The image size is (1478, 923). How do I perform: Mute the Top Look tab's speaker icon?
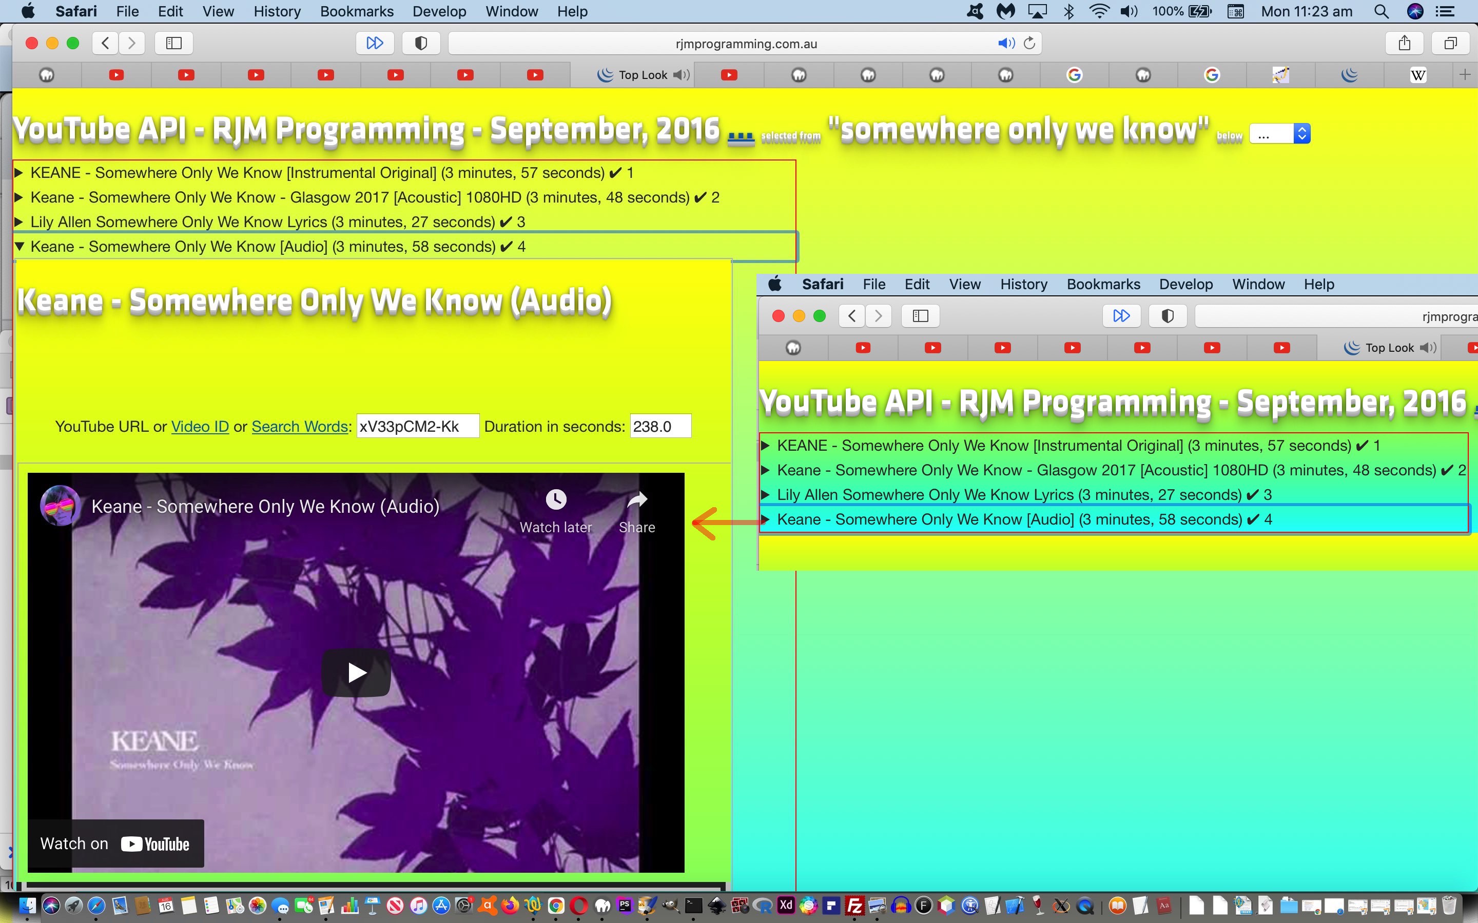click(681, 74)
